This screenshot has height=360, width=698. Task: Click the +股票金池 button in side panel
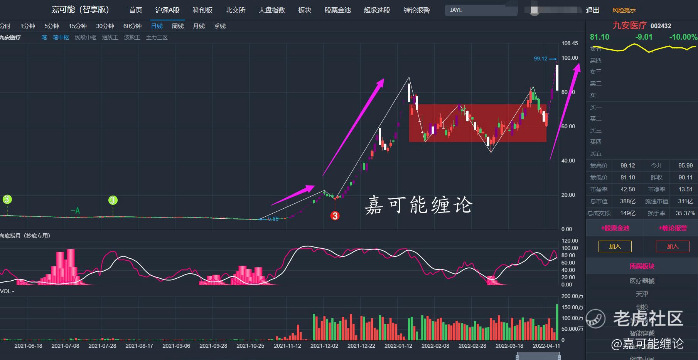pyautogui.click(x=615, y=228)
